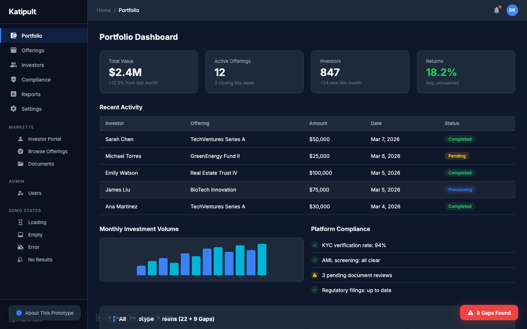Open the DK avatar account menu

pos(512,10)
